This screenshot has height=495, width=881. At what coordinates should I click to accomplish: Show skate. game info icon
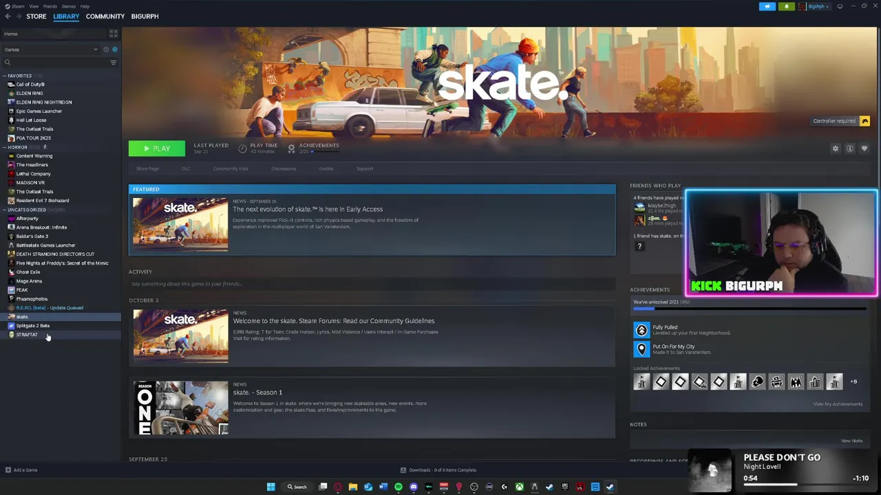[x=850, y=148]
